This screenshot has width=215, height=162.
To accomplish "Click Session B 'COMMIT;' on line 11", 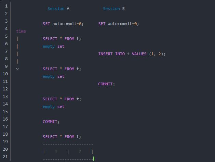I will 106,84.
